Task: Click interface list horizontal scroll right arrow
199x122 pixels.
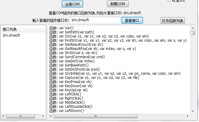Action: [x=43, y=116]
